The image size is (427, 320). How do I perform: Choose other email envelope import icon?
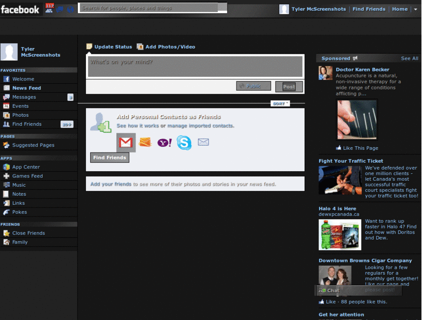(203, 142)
